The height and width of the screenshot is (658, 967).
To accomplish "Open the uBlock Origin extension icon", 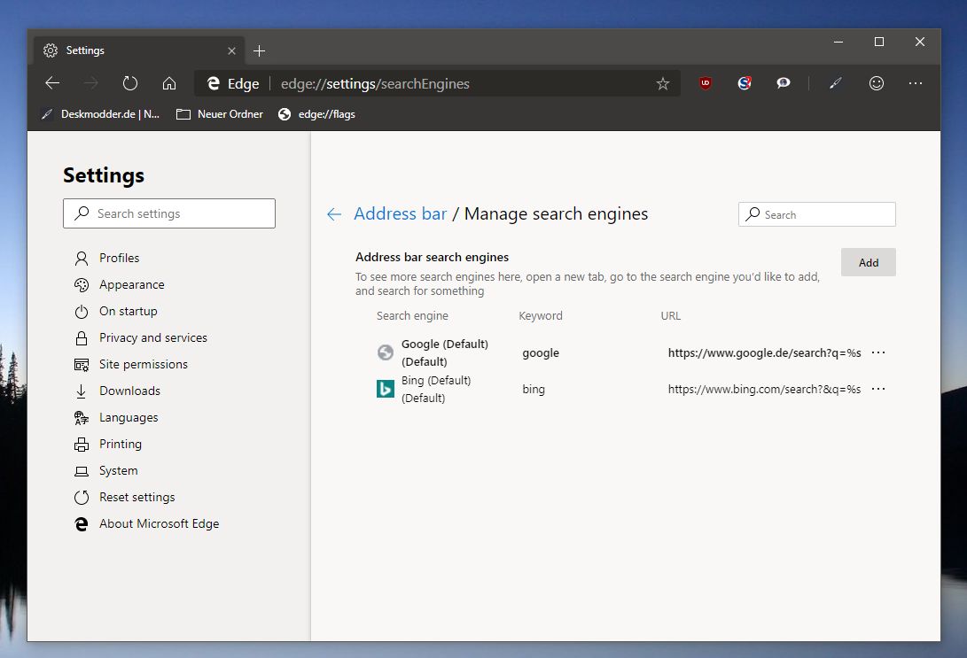I will [706, 83].
